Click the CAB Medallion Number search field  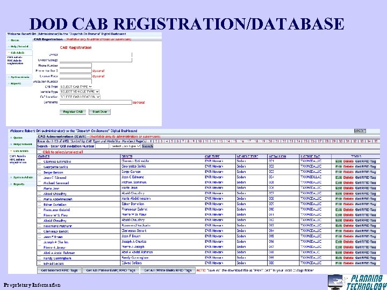[x=102, y=146]
